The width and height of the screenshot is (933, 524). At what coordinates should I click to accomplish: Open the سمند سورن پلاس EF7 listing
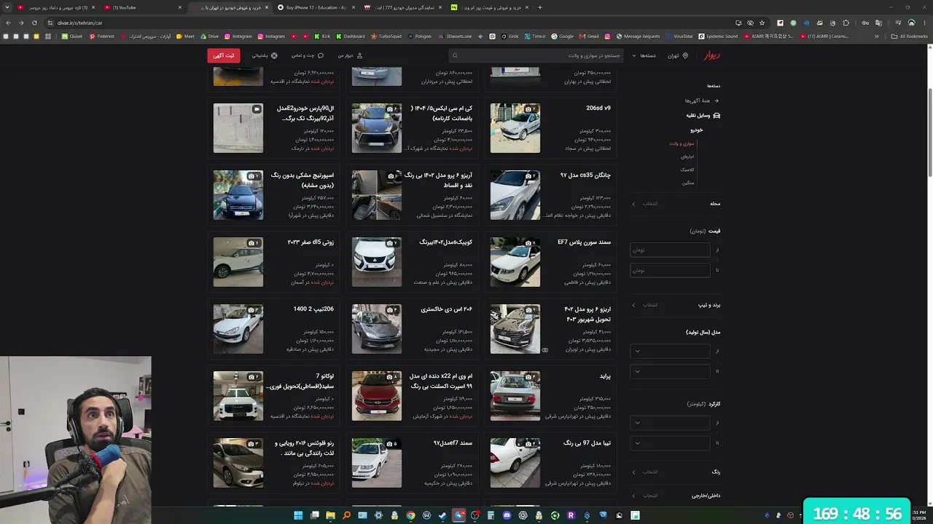550,262
